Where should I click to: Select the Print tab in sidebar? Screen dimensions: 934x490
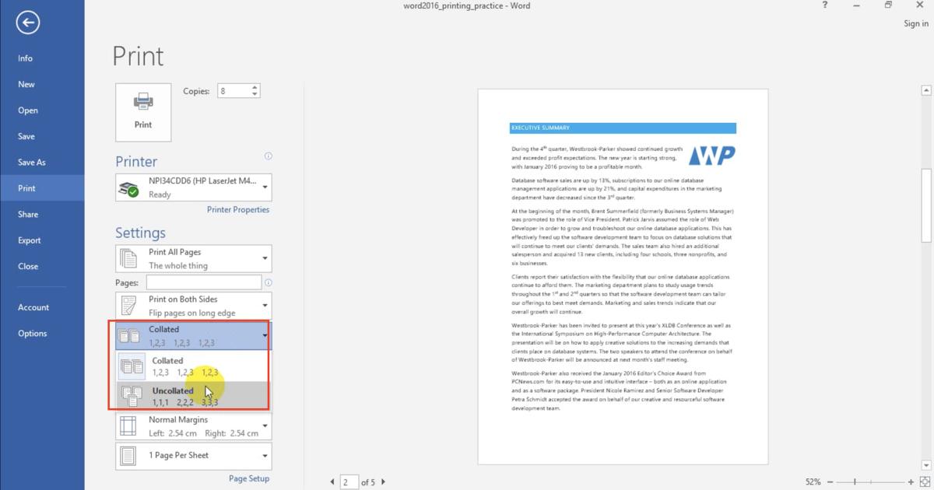pos(42,188)
